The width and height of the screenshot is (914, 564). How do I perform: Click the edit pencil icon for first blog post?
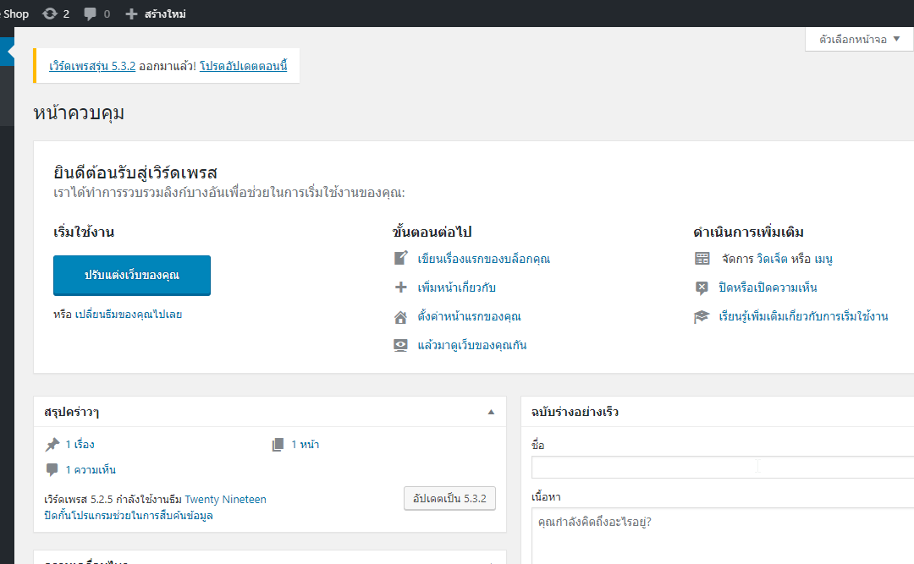click(400, 258)
